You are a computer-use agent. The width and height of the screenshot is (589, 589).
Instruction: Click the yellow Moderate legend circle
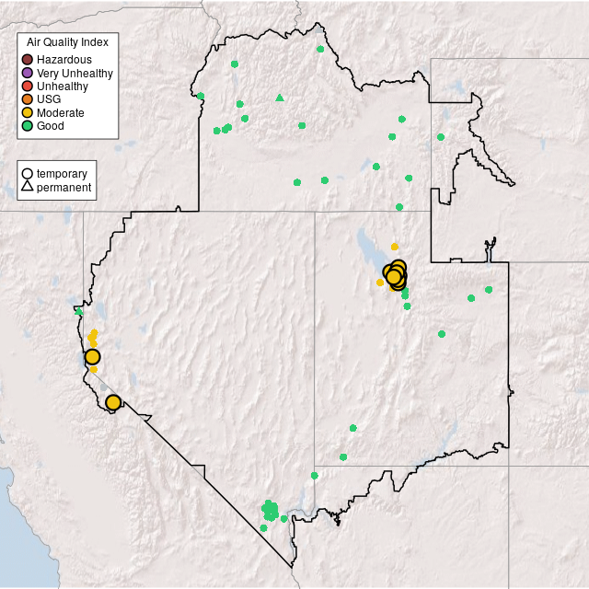28,113
